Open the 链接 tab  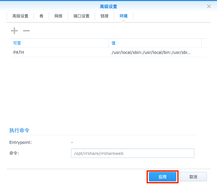tap(104, 16)
